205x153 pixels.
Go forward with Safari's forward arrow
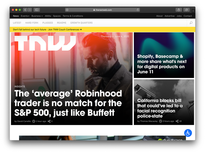(30, 10)
